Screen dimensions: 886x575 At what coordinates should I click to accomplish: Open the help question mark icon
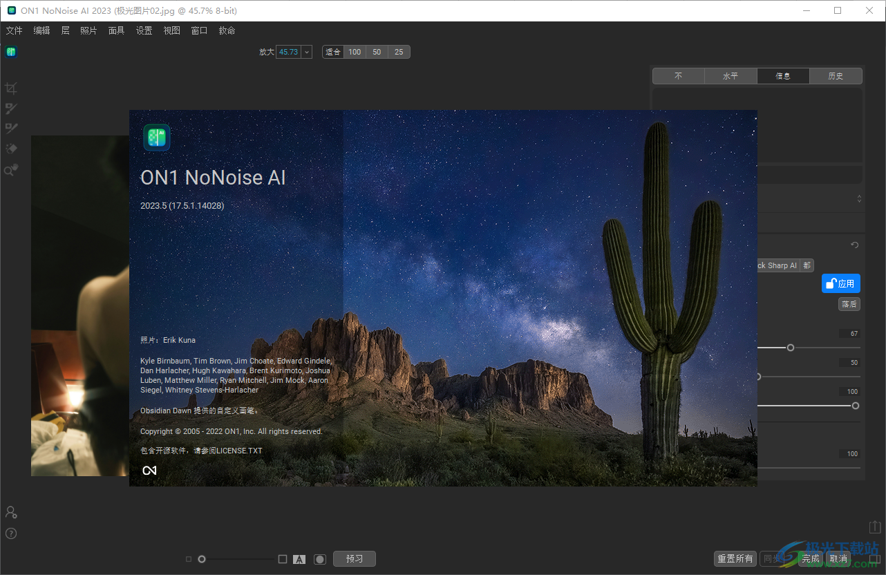10,534
